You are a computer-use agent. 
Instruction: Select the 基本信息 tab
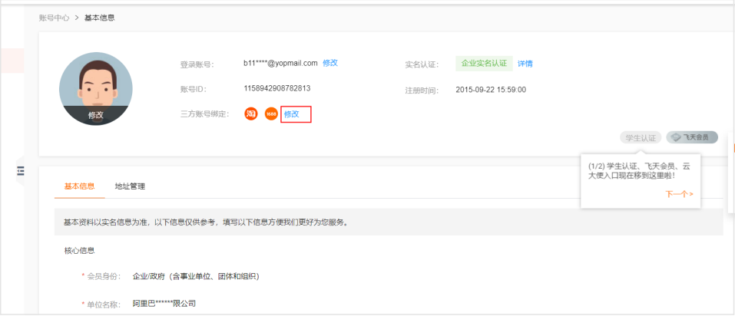click(x=79, y=186)
